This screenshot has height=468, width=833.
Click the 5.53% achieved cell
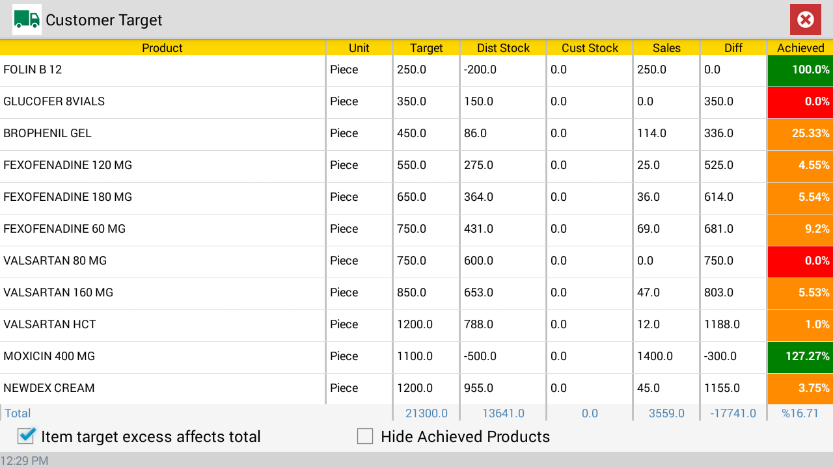800,294
